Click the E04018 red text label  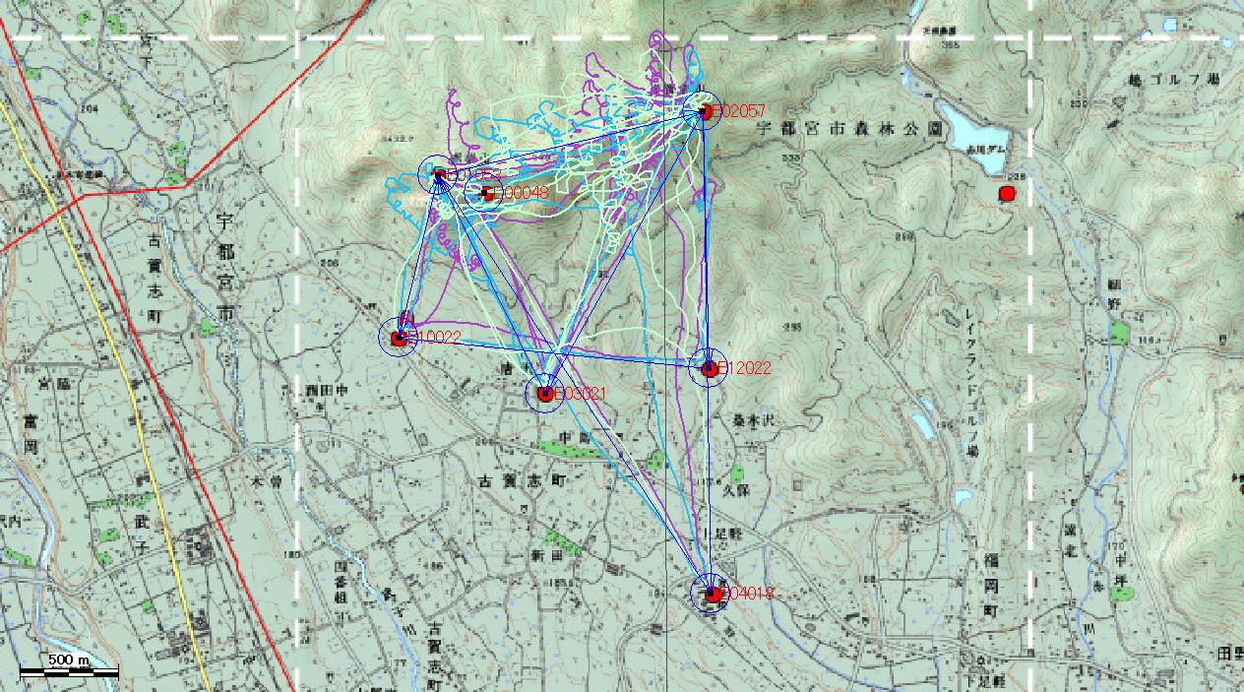(x=748, y=594)
